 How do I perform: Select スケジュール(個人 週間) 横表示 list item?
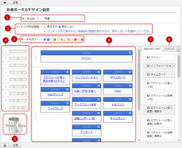click(x=159, y=110)
